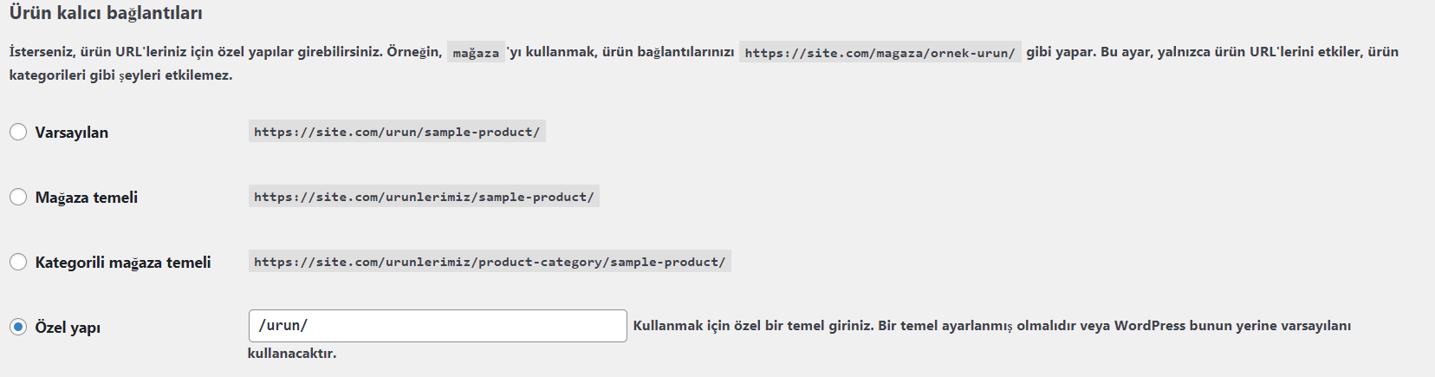Select the Varsayılan radio button

click(x=18, y=132)
